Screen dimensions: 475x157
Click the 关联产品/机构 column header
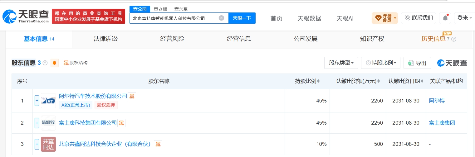coord(446,81)
